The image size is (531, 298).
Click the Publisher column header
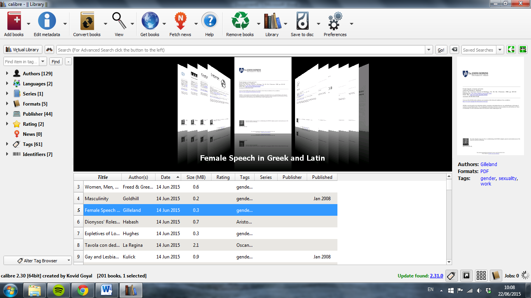[292, 177]
